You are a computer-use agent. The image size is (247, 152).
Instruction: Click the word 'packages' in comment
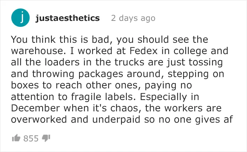pyautogui.click(x=101, y=74)
